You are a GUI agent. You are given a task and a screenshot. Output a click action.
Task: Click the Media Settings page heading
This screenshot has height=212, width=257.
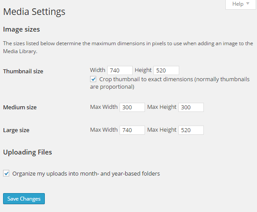[x=34, y=12]
